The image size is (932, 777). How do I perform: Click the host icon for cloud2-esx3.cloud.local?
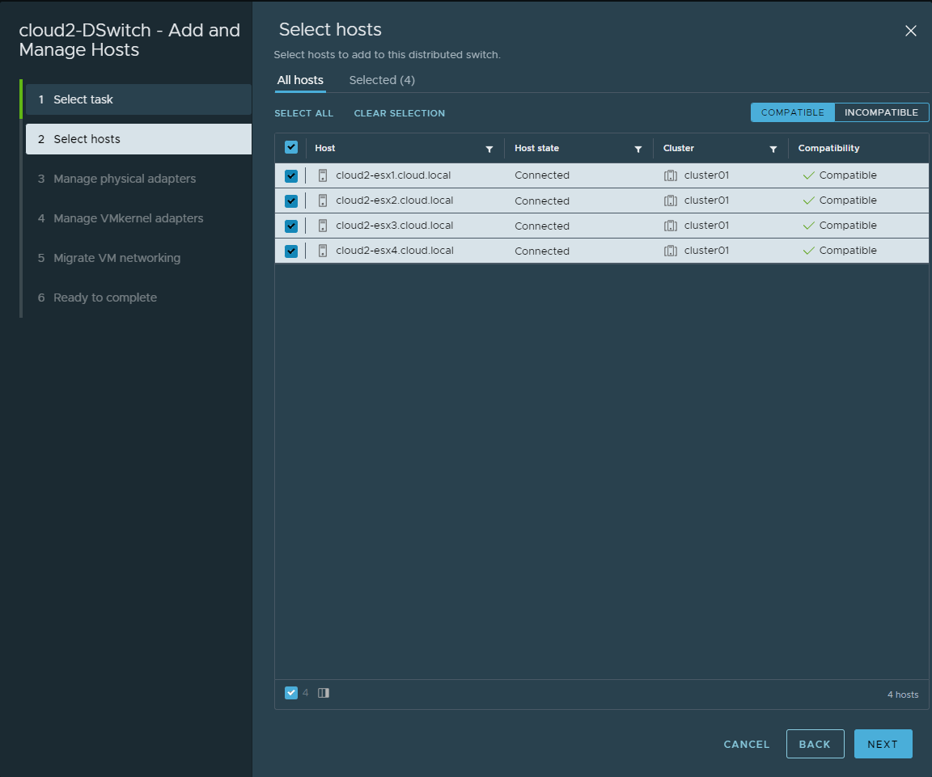pyautogui.click(x=323, y=226)
